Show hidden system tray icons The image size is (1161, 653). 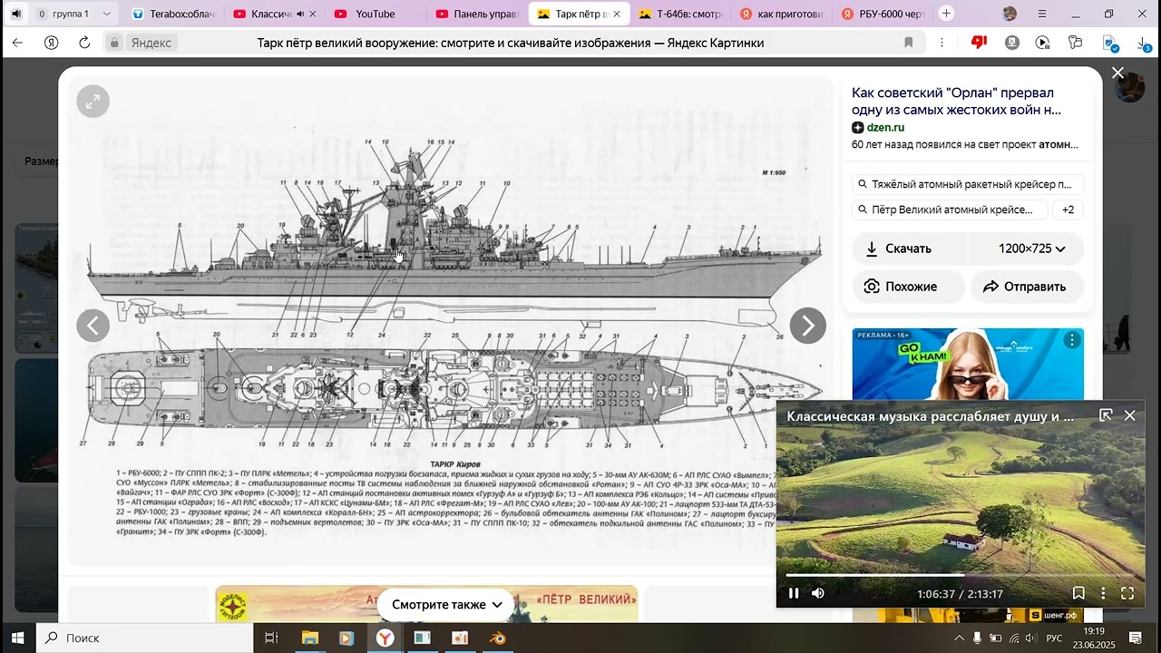(x=959, y=638)
